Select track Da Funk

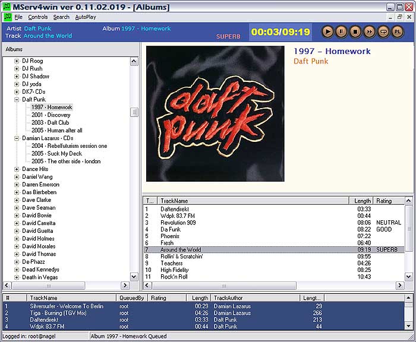tap(274, 229)
